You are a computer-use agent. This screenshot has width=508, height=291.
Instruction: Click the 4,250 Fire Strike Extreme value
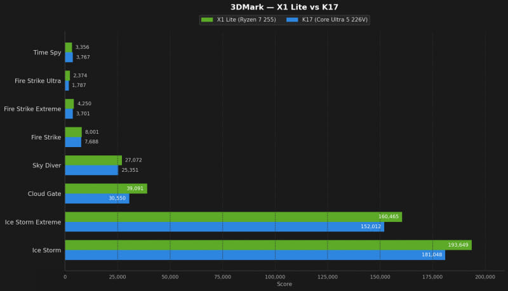84,104
